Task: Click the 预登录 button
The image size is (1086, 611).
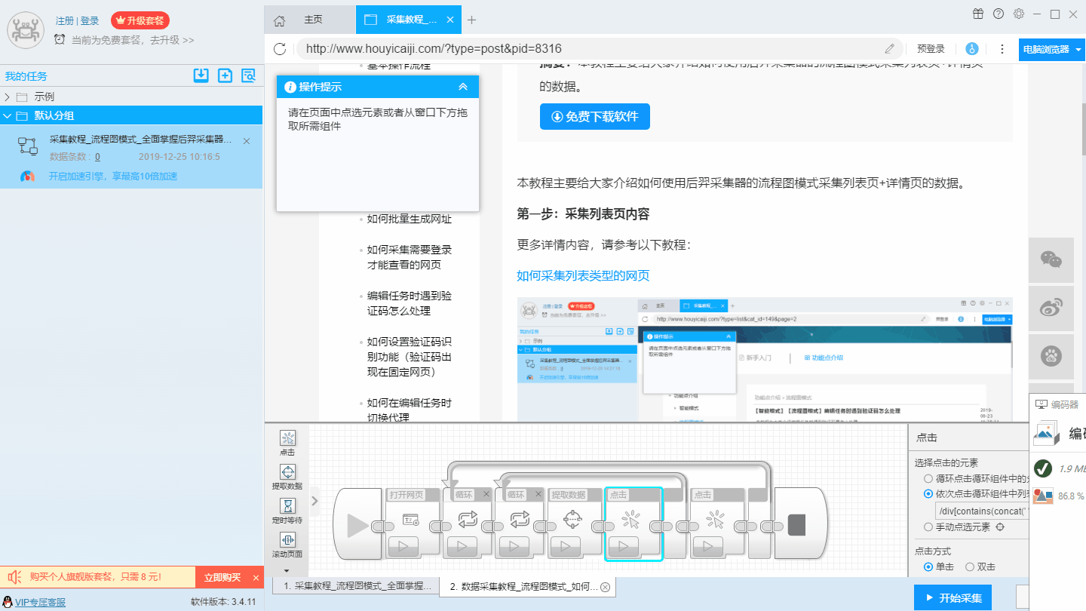Action: [931, 49]
